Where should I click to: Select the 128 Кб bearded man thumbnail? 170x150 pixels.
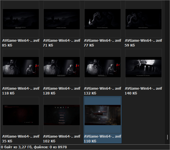[x=62, y=67]
